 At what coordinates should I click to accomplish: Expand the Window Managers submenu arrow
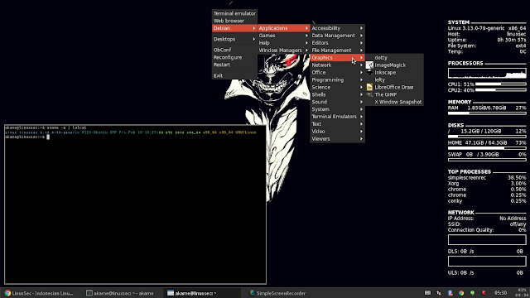[306, 50]
